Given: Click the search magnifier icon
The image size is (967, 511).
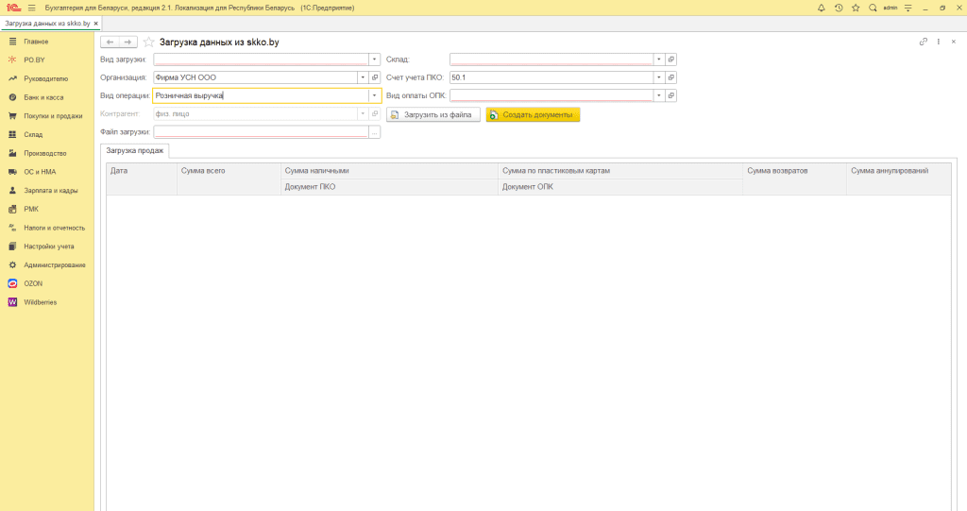Looking at the screenshot, I should point(873,8).
